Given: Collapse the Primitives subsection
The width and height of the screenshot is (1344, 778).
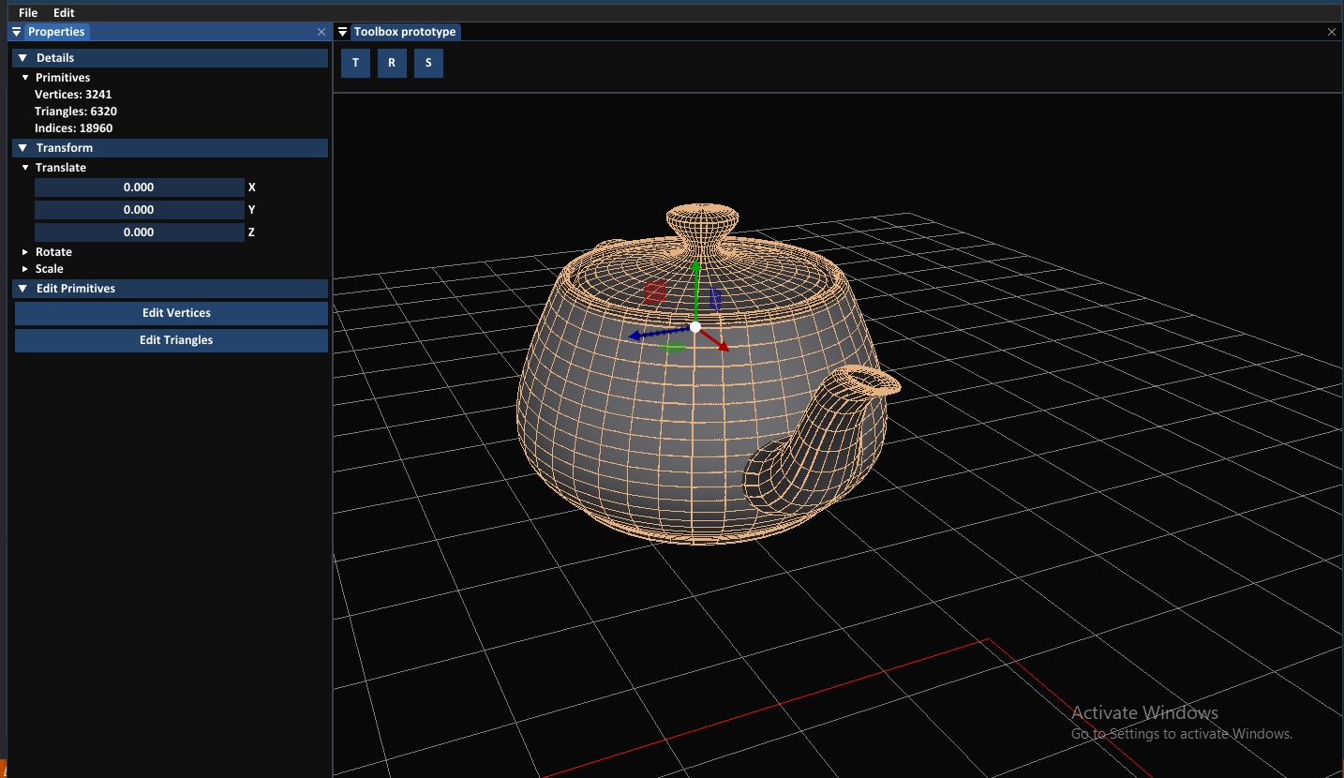Looking at the screenshot, I should click(24, 77).
